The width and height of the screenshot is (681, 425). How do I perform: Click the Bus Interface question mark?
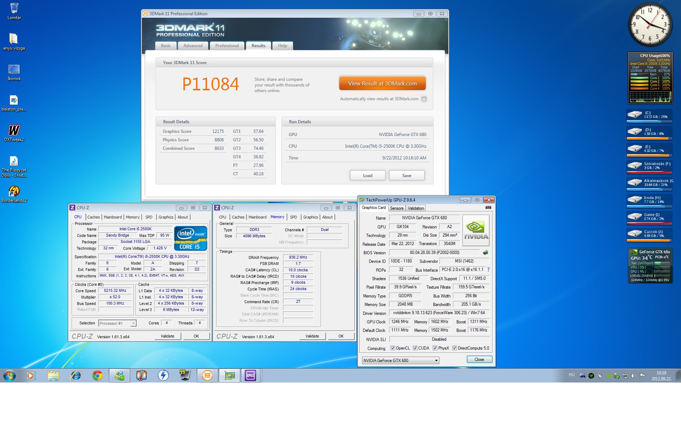click(x=488, y=270)
